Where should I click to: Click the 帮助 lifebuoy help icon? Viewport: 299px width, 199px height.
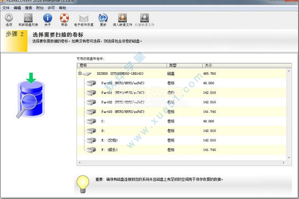click(65, 18)
